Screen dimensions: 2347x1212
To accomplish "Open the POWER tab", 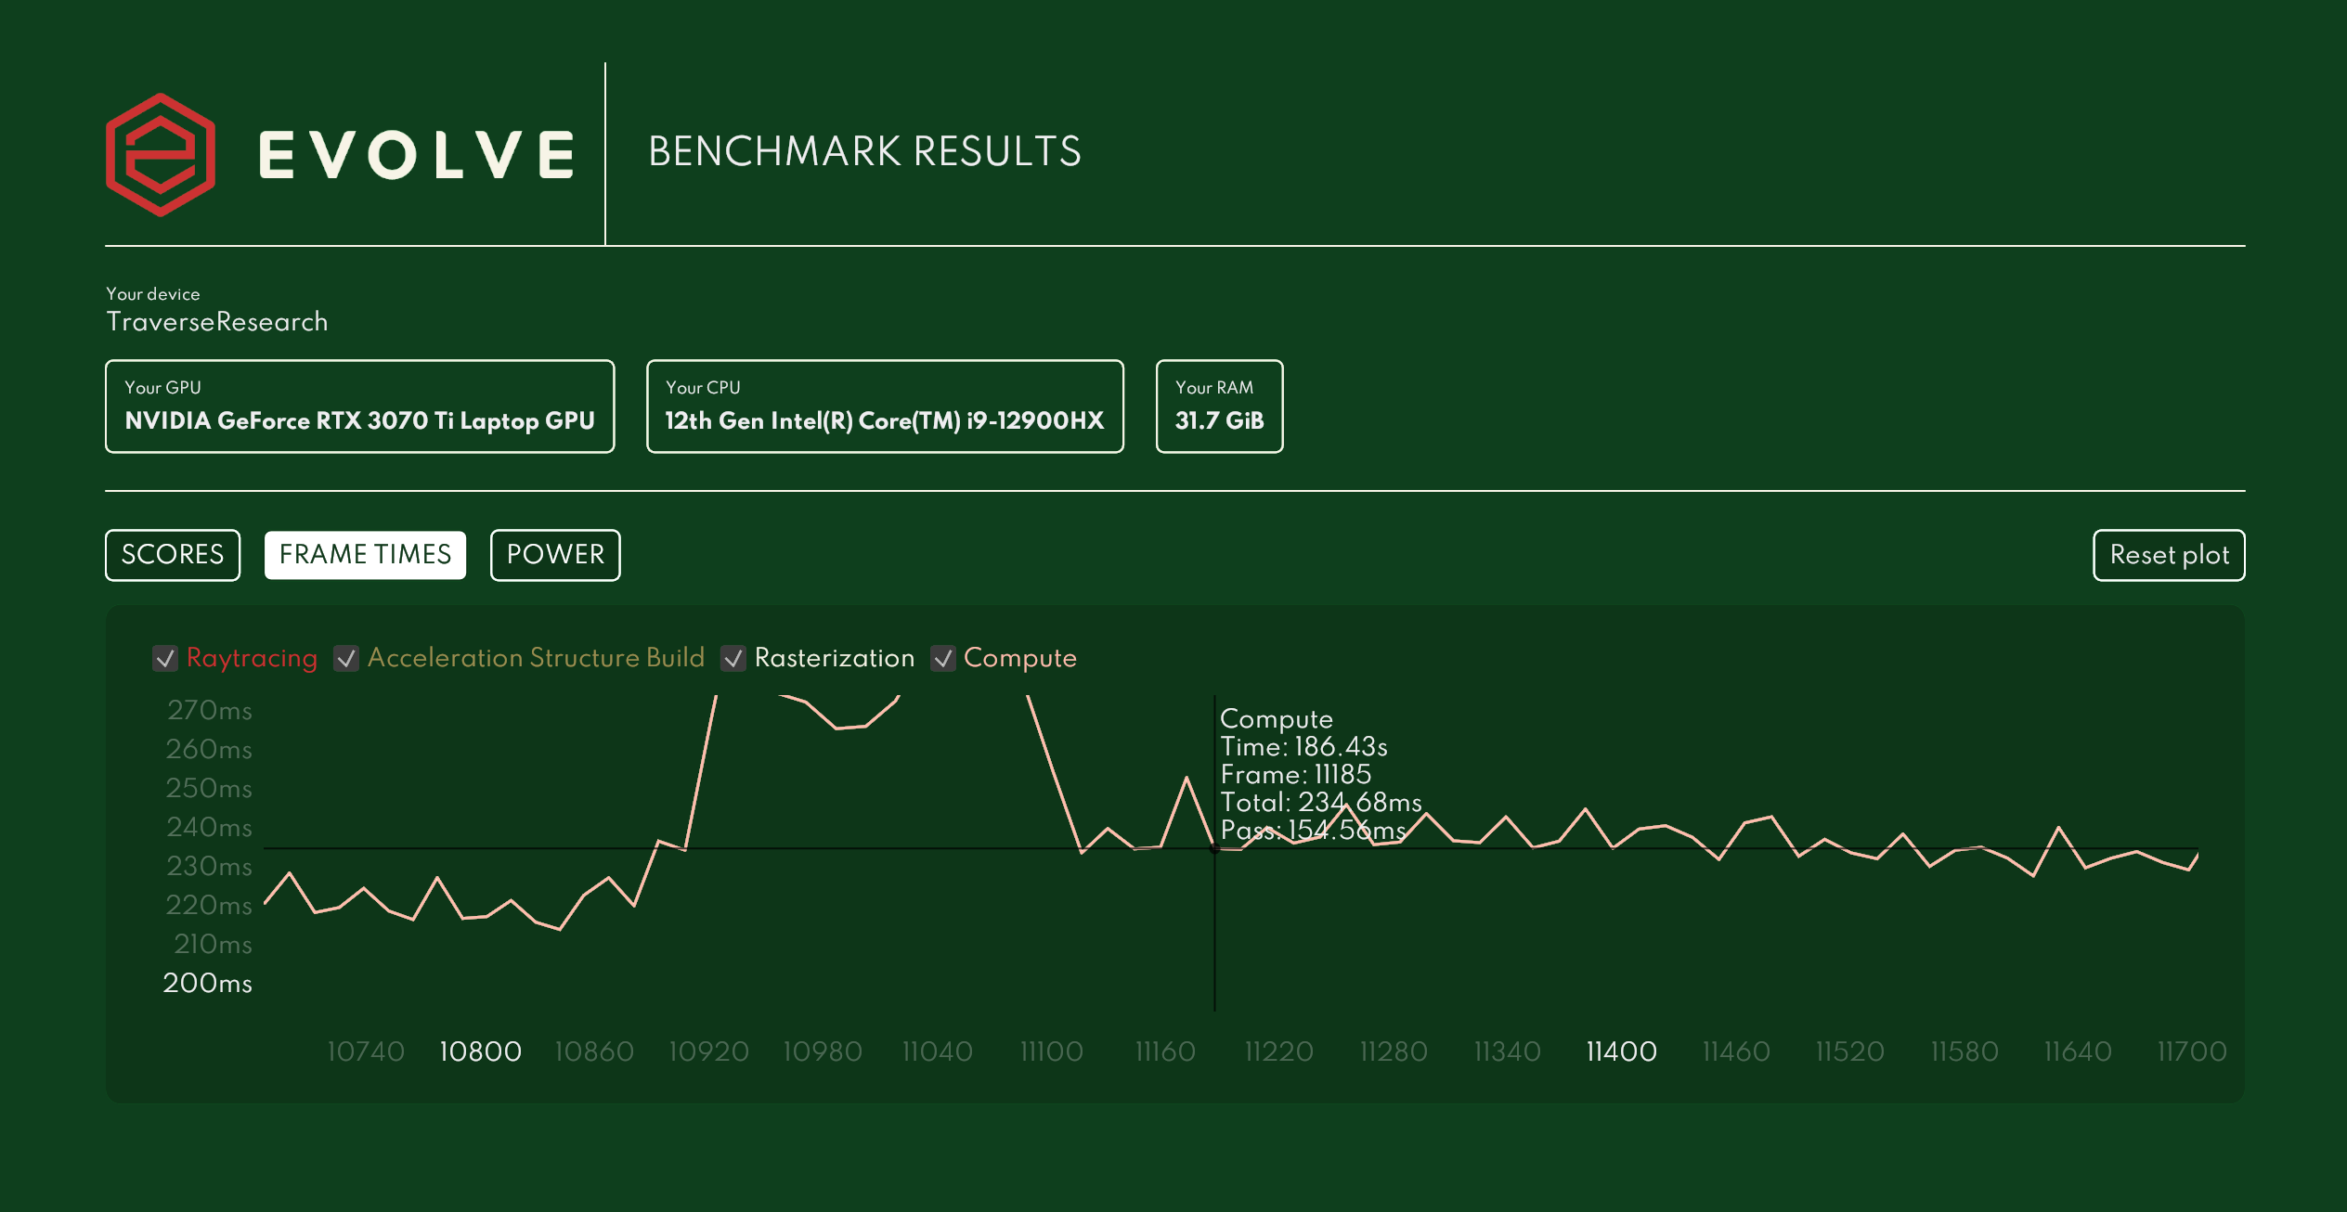I will coord(555,555).
